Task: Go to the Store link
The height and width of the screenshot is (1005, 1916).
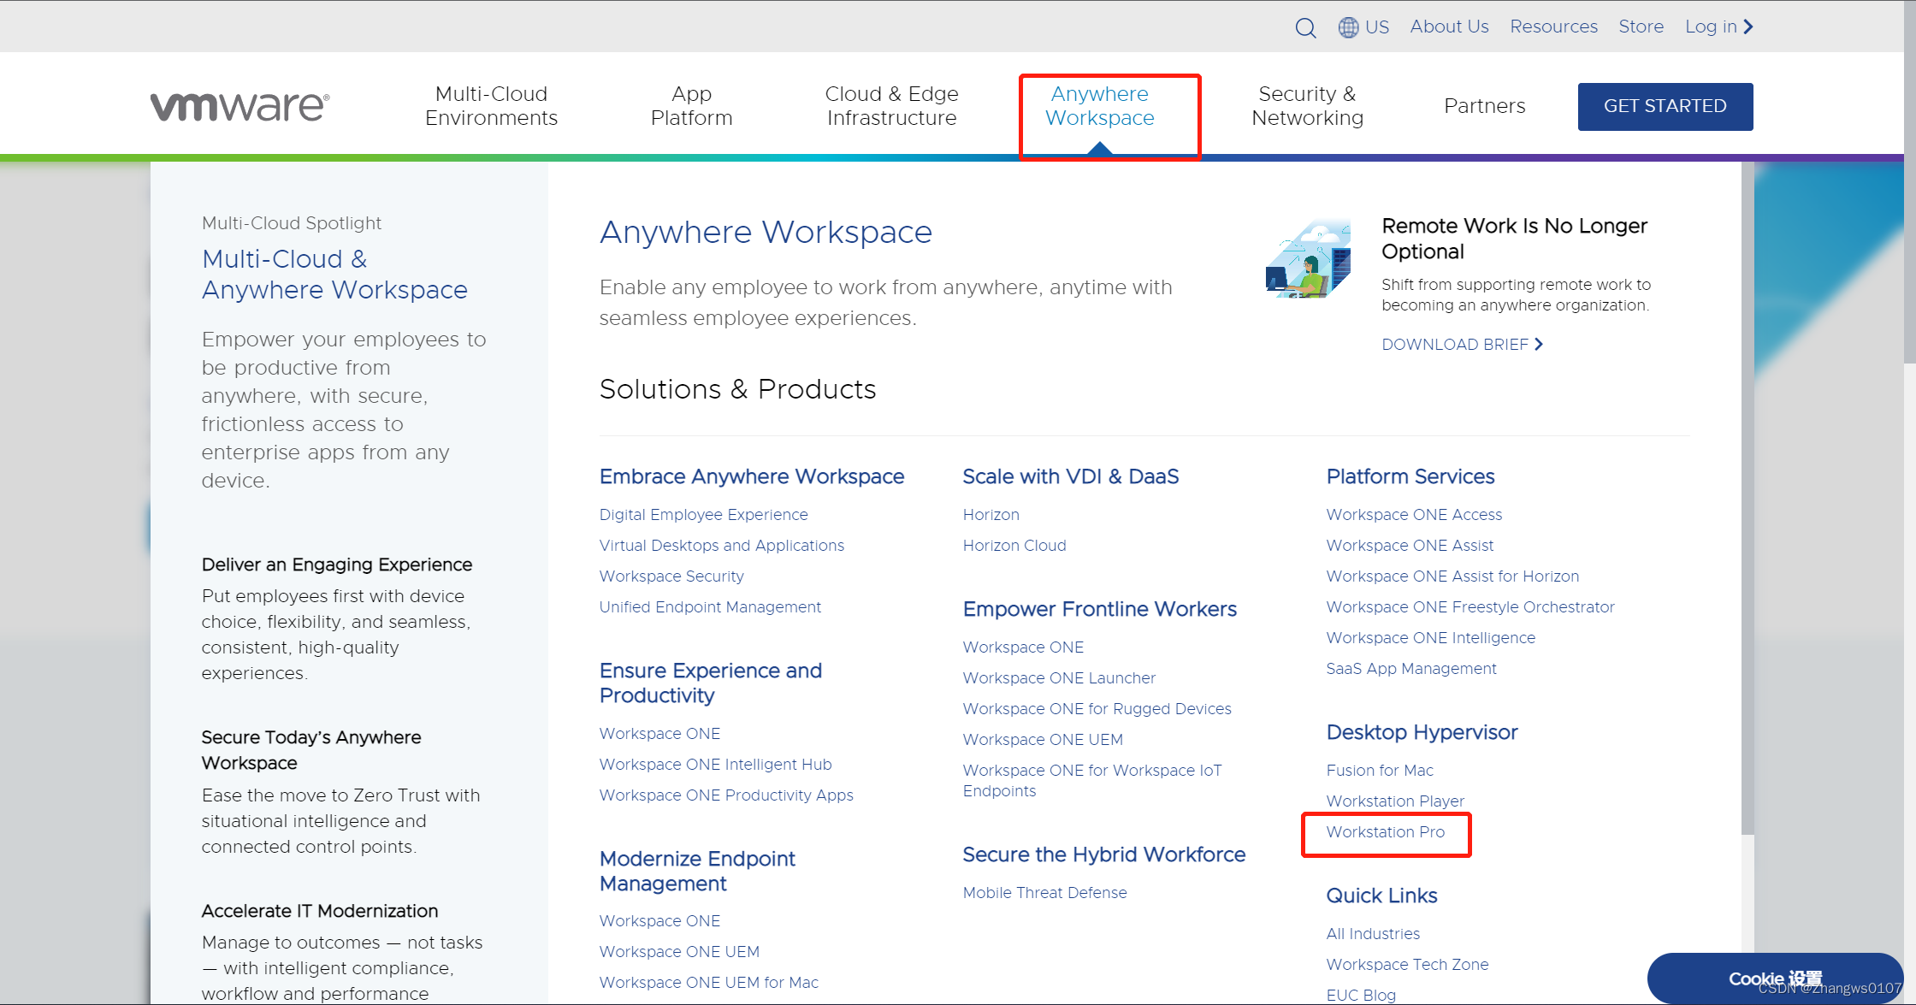Action: point(1641,27)
